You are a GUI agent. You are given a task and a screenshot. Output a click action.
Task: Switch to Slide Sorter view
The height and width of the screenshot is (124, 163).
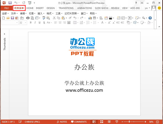coord(102,122)
